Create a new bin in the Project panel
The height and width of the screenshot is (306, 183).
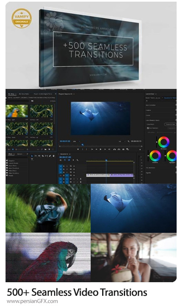(46, 149)
